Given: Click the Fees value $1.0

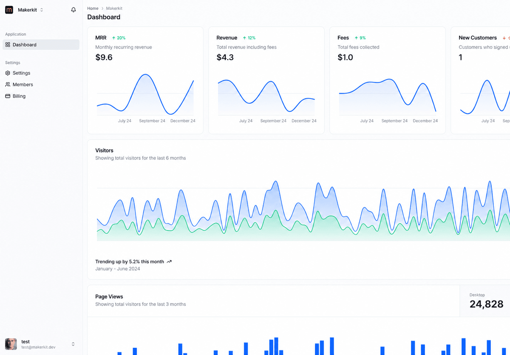Looking at the screenshot, I should click(346, 57).
